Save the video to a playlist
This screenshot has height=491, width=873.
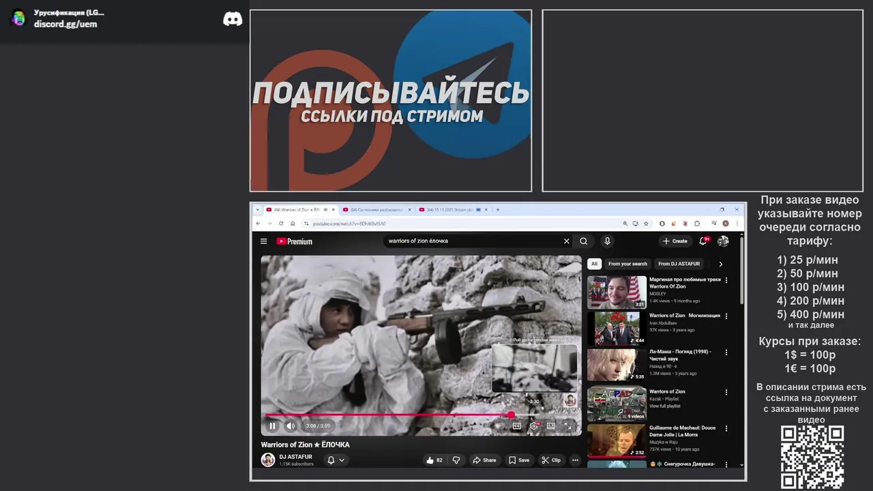[x=519, y=460]
